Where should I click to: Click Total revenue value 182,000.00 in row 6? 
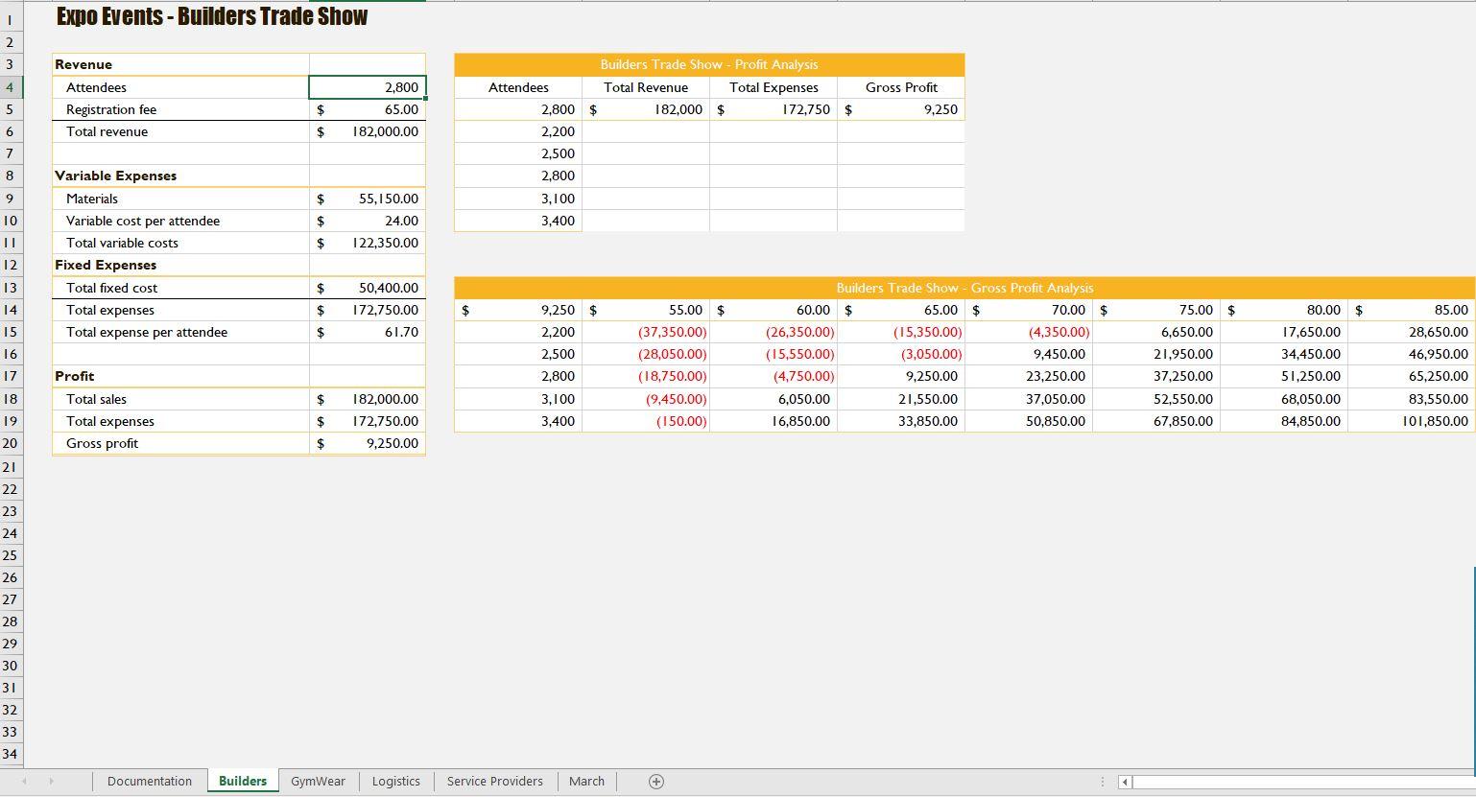pos(368,131)
